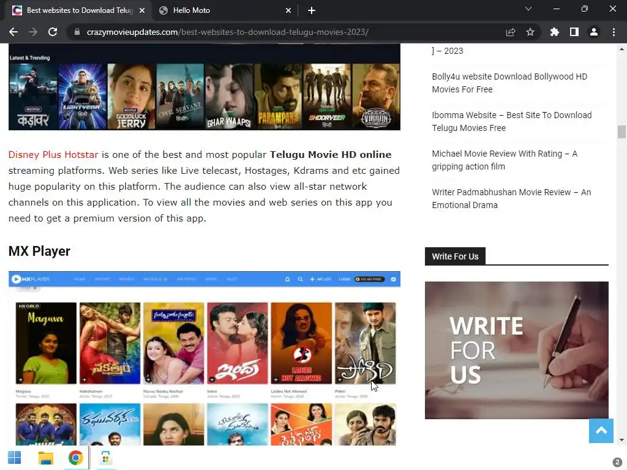Image resolution: width=627 pixels, height=470 pixels.
Task: Jump back to top with arrow button
Action: coord(601,431)
